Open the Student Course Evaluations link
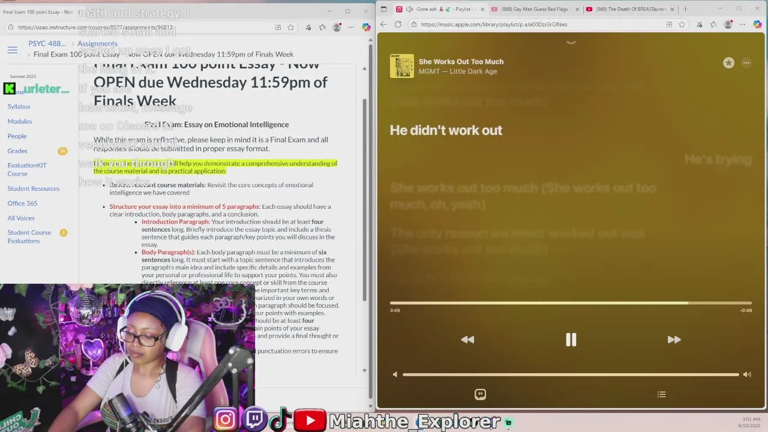This screenshot has width=768, height=432. [29, 236]
